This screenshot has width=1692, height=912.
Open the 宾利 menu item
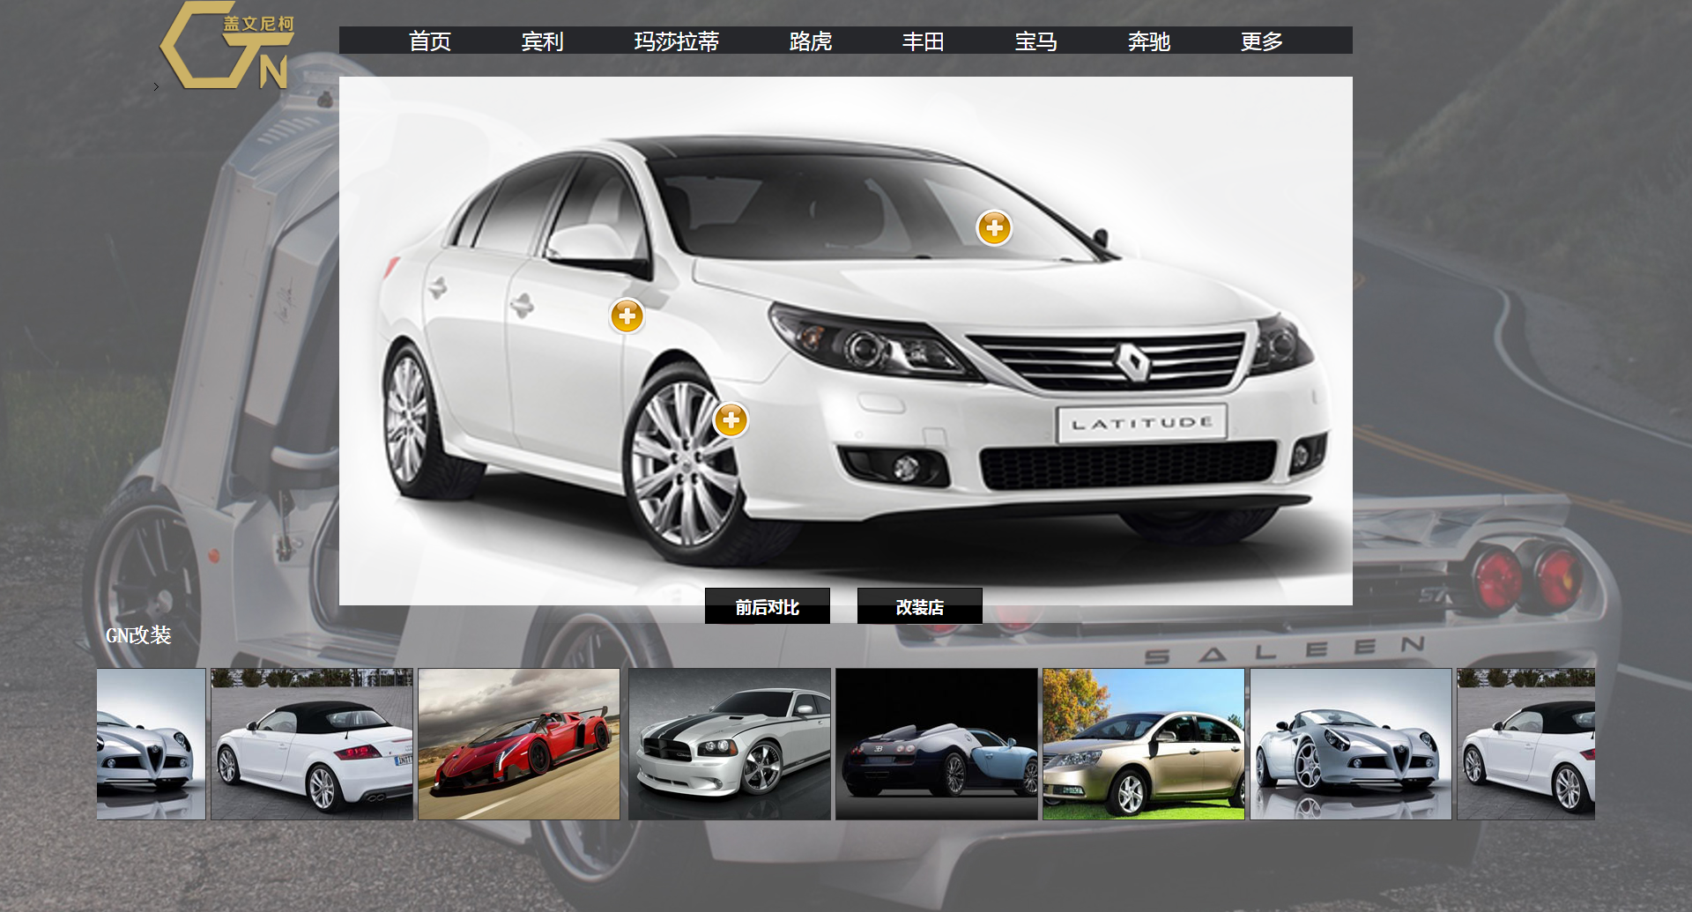543,41
